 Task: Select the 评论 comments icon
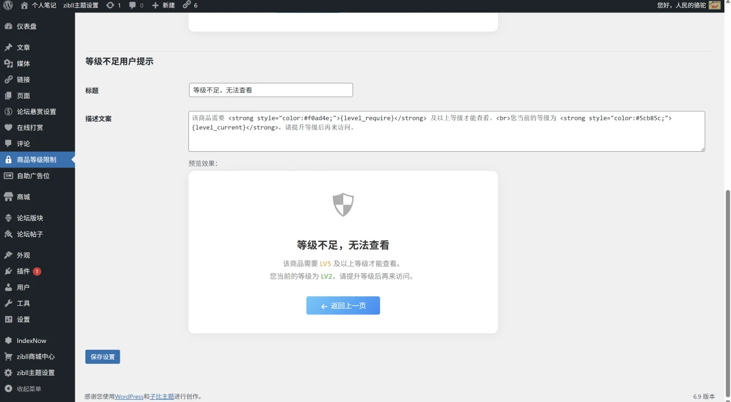(x=10, y=143)
